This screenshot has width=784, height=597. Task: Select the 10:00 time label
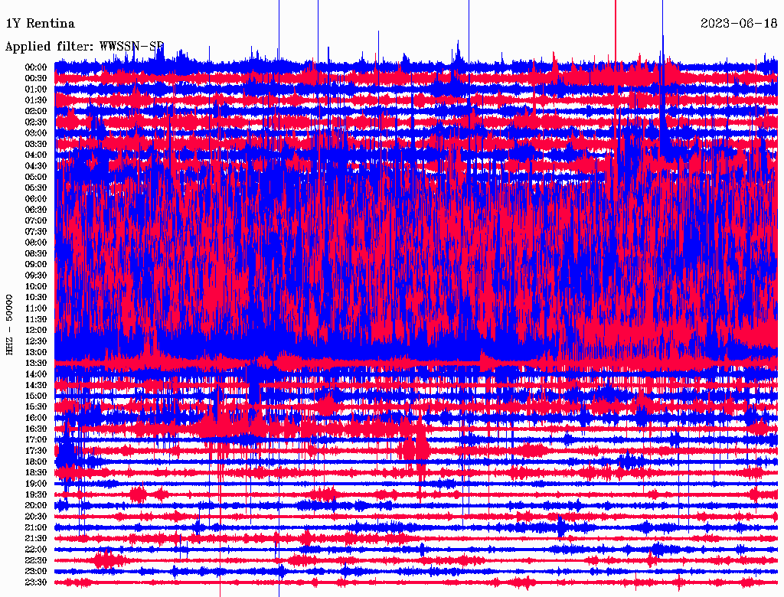tap(36, 287)
